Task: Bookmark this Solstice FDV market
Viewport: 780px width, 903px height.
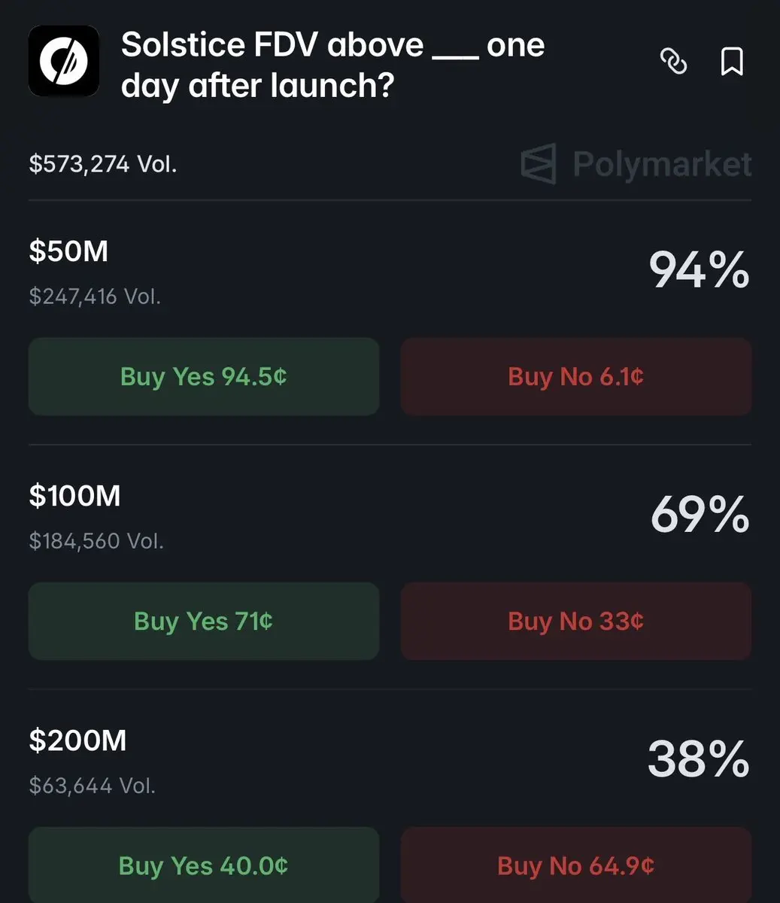Action: [x=732, y=62]
